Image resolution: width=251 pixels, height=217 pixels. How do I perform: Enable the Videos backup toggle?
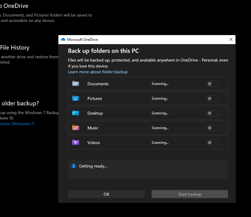213,143
